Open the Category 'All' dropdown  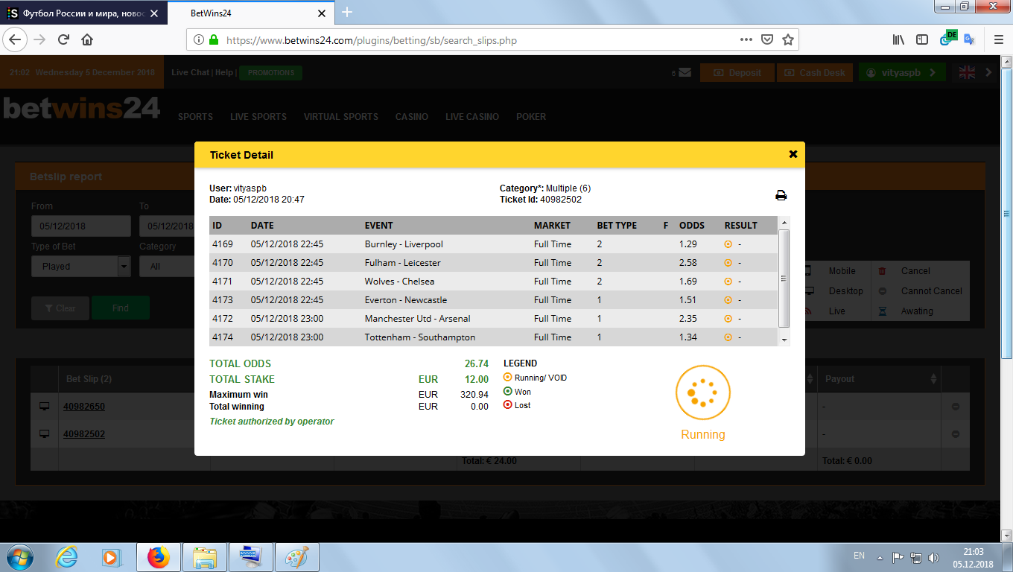(168, 266)
